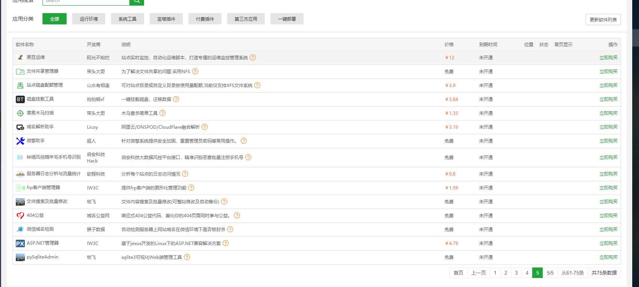
Task: Click the 更新软件列表 button
Action: 603,20
